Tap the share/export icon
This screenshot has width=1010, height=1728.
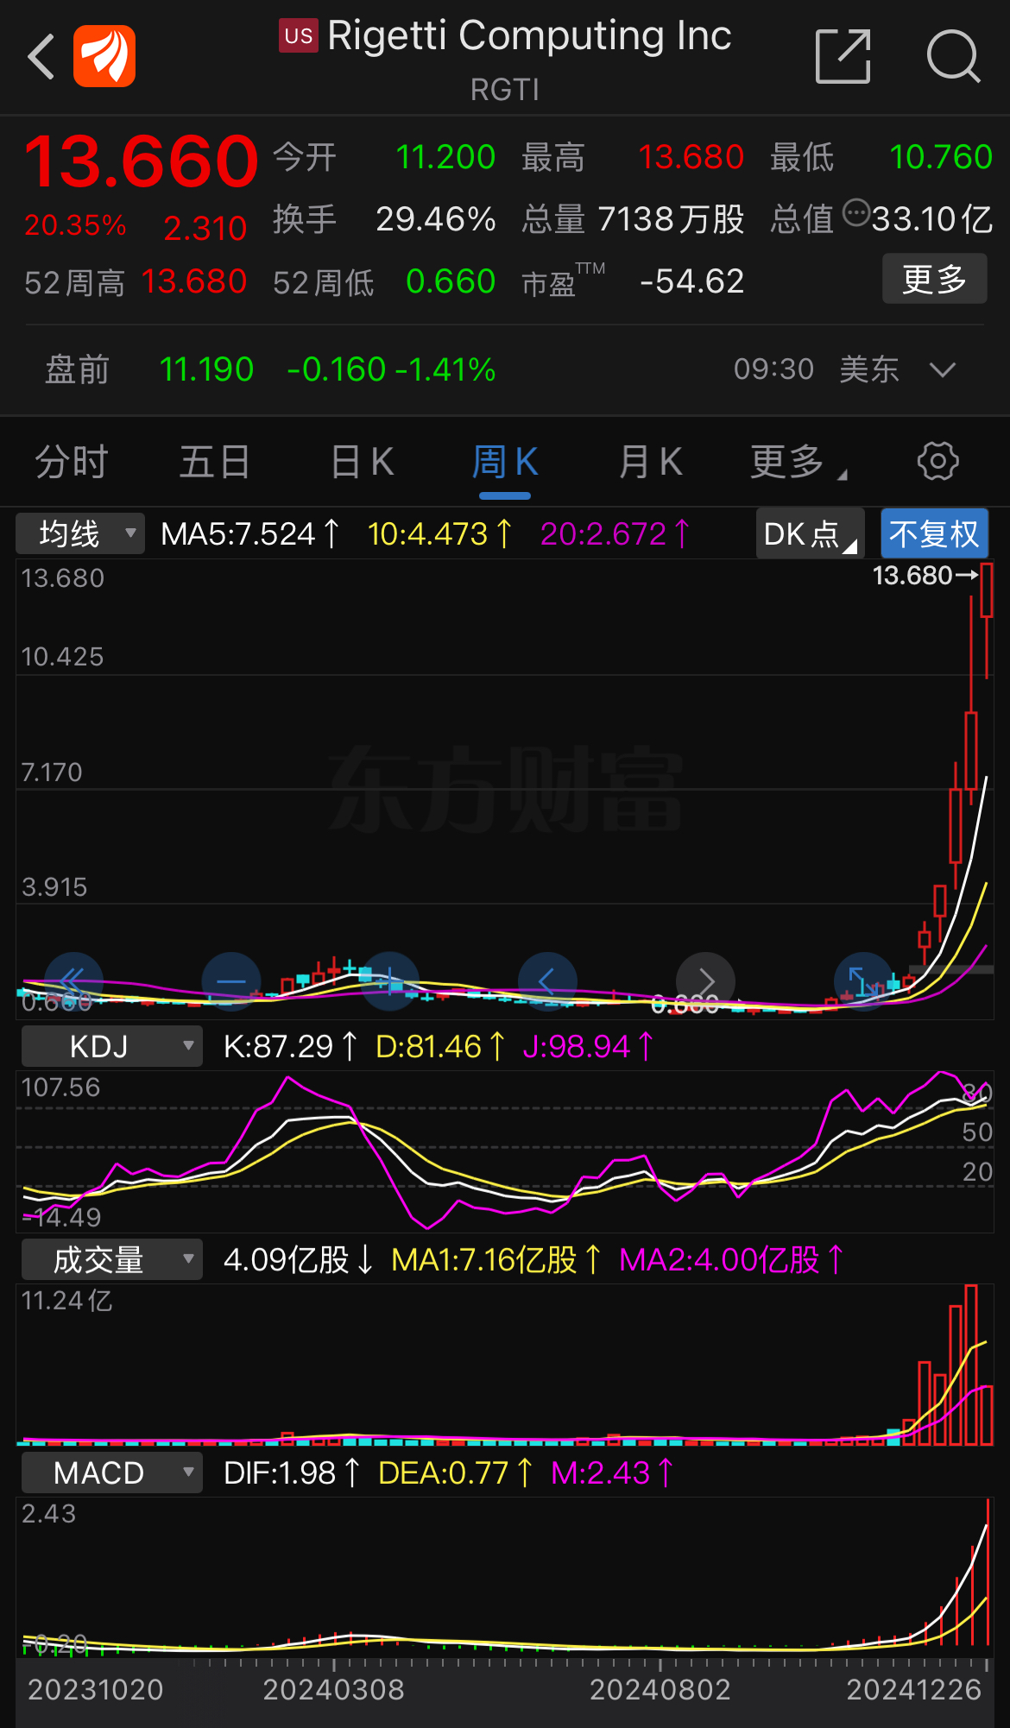(843, 56)
